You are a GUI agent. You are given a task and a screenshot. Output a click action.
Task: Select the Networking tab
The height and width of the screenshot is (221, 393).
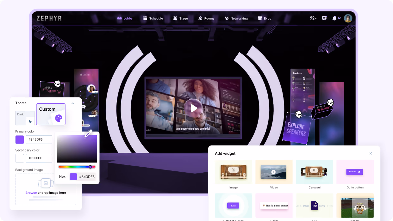point(236,18)
